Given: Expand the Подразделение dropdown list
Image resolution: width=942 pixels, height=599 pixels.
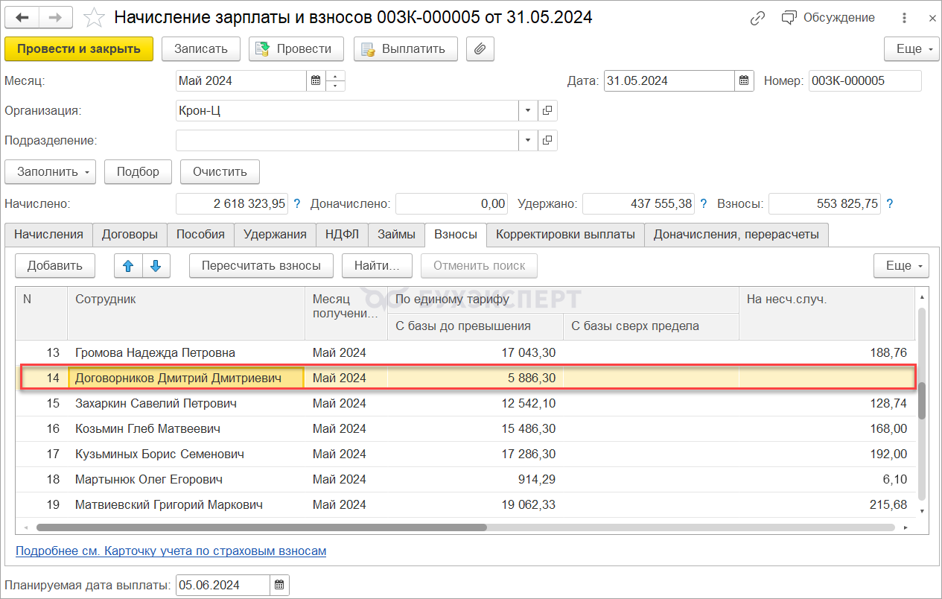Looking at the screenshot, I should point(528,140).
